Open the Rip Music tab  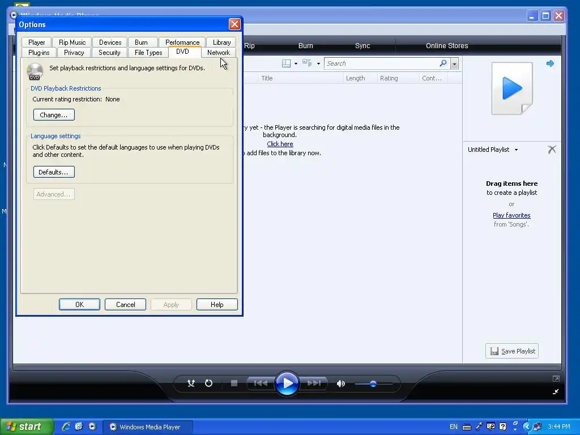tap(72, 42)
